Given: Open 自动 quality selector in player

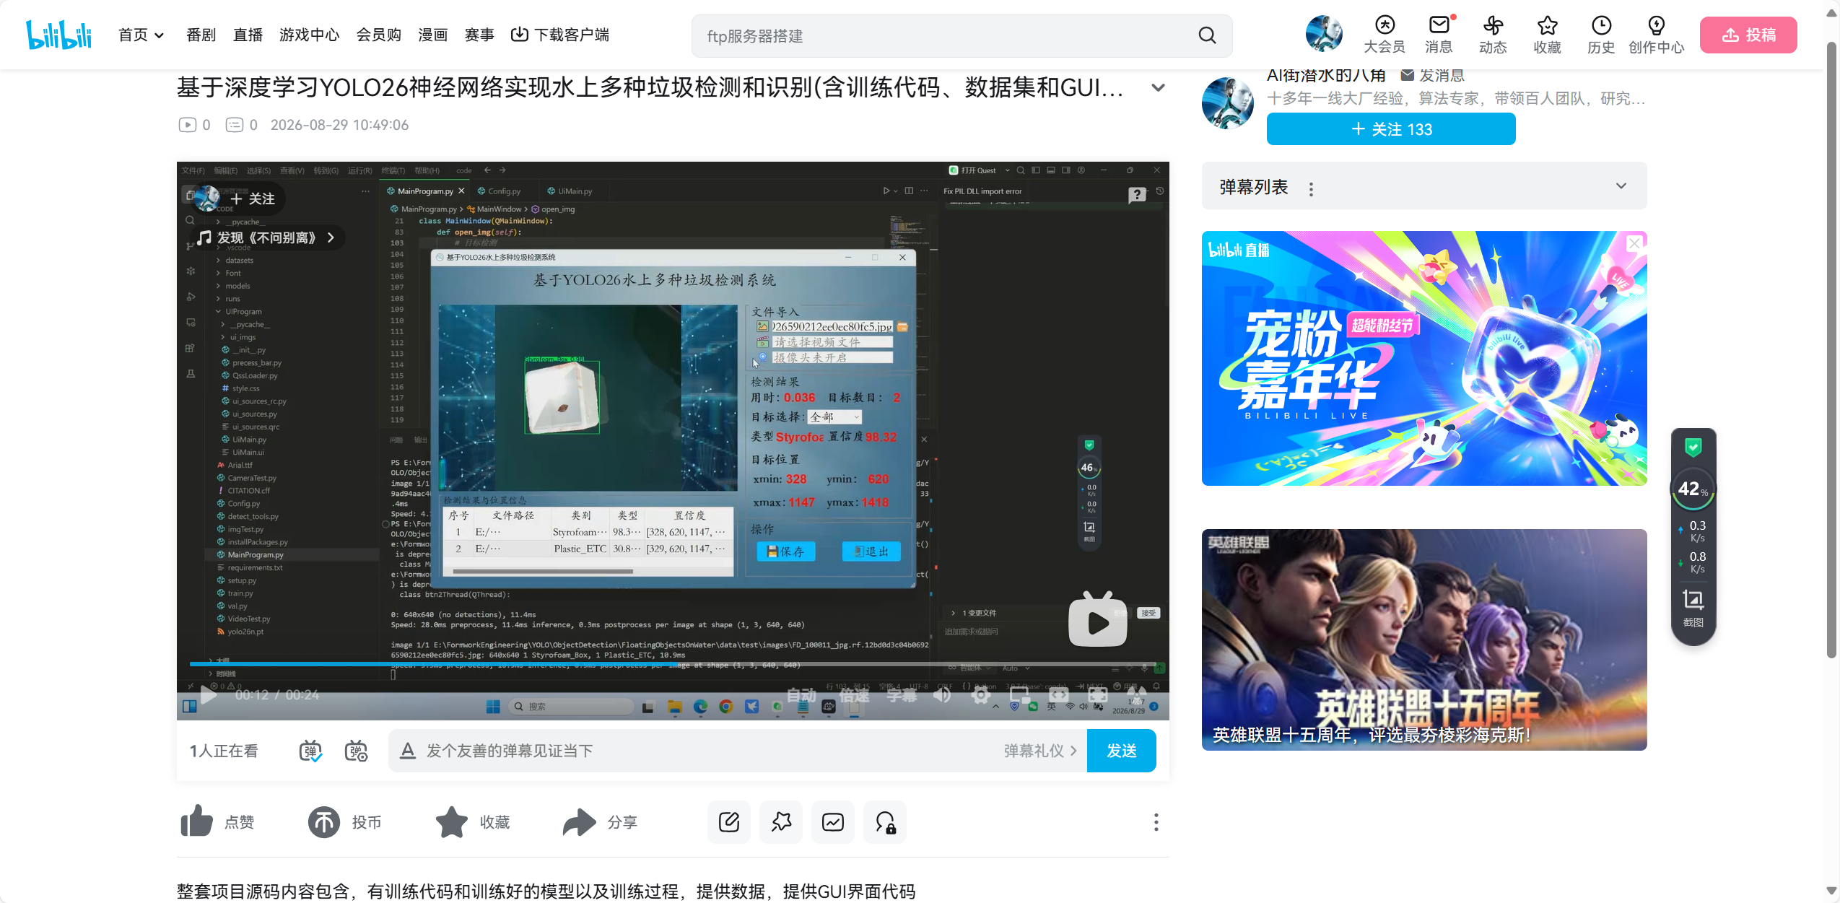Looking at the screenshot, I should 801,695.
